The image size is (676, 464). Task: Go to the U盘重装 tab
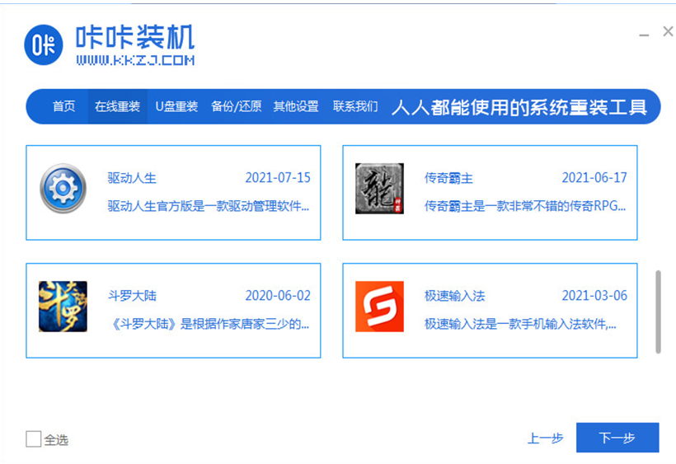pyautogui.click(x=176, y=107)
